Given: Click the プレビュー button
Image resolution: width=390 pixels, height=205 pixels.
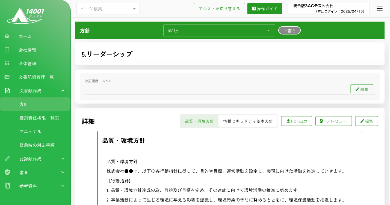Looking at the screenshot, I should [x=333, y=121].
